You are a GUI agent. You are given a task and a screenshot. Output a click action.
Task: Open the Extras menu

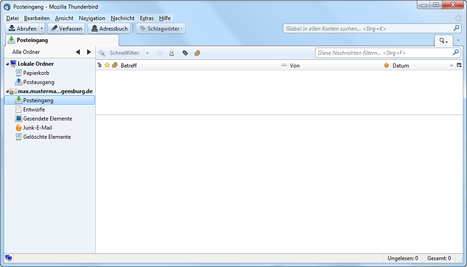[x=146, y=18]
